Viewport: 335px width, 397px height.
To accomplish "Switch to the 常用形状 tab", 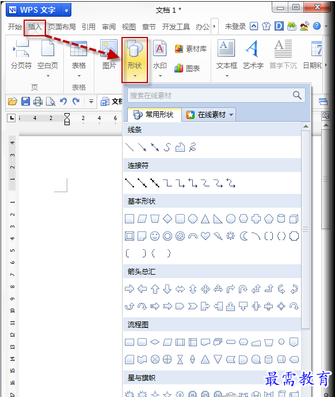I will [x=153, y=115].
